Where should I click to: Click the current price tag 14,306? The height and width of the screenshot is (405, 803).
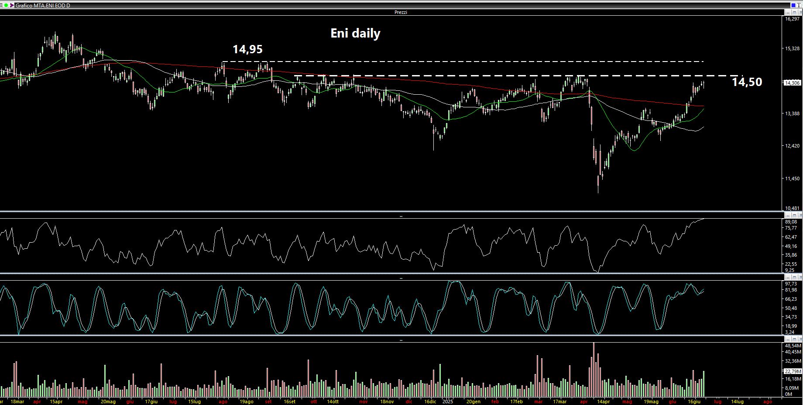tap(792, 82)
